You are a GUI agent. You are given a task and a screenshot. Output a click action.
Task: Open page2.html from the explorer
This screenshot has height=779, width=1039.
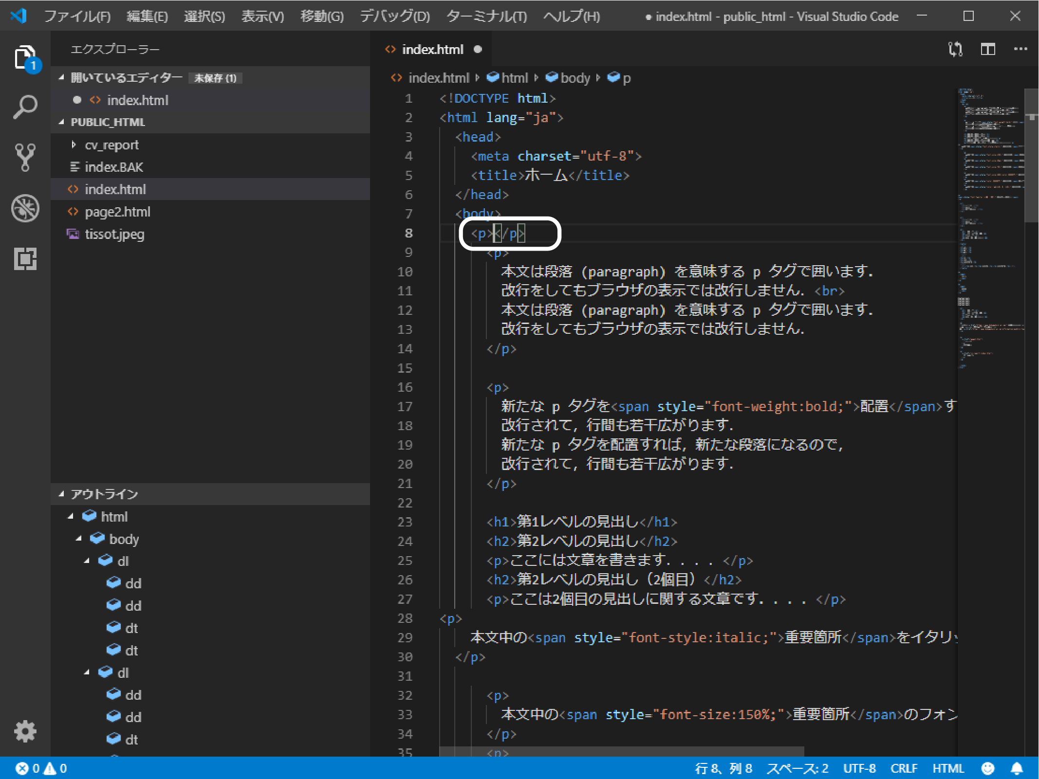tap(117, 212)
